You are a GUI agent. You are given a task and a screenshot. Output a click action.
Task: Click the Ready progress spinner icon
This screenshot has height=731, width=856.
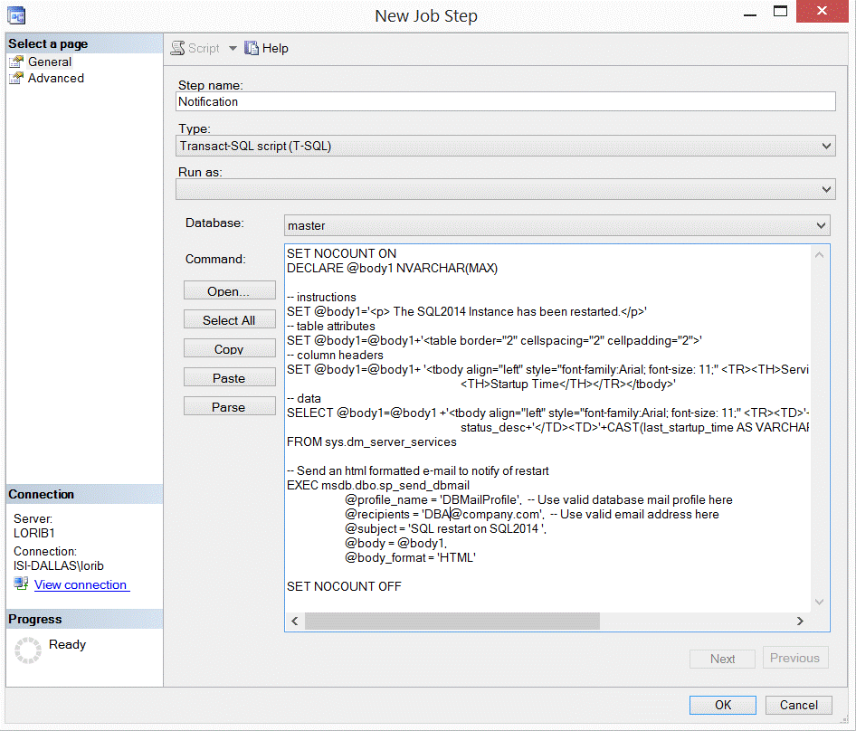coord(28,650)
